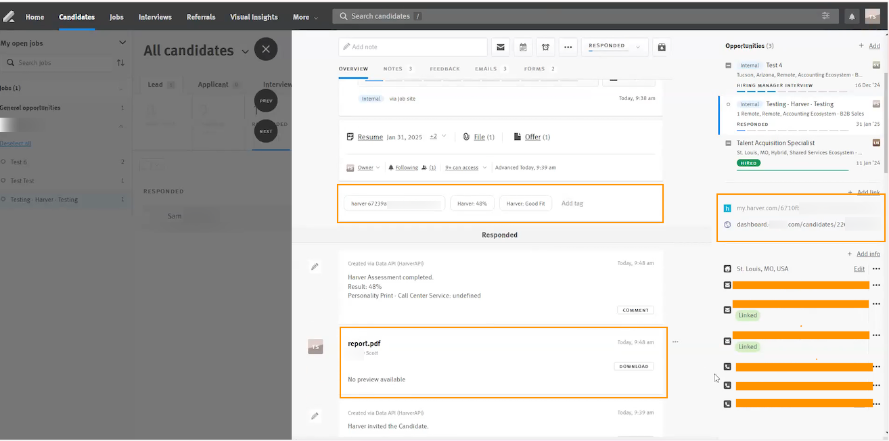Open three-dot menu for St. Louis location

point(876,269)
